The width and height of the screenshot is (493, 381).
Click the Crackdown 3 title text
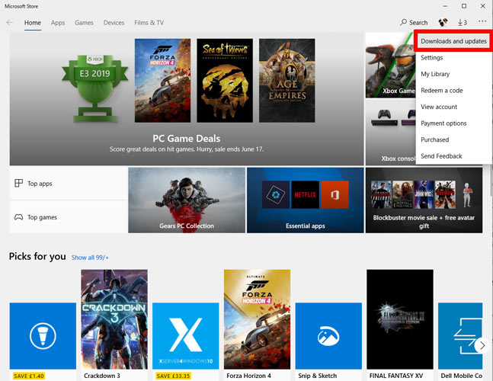(x=102, y=376)
